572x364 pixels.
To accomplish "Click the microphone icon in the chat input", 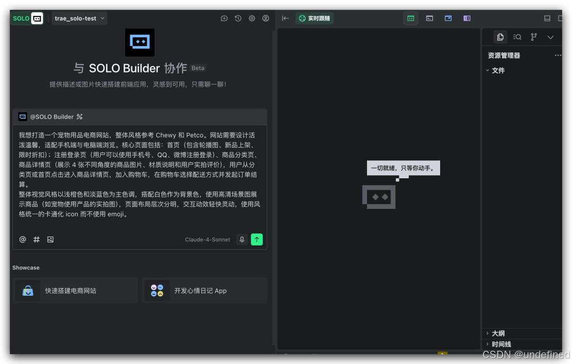I will click(242, 239).
